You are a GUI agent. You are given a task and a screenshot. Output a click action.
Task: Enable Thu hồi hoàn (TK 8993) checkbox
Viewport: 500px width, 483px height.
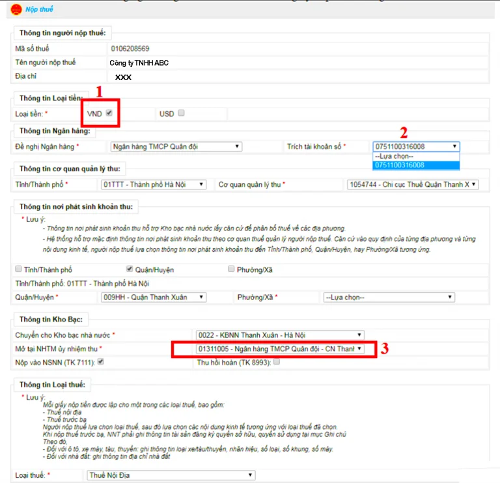pyautogui.click(x=277, y=361)
